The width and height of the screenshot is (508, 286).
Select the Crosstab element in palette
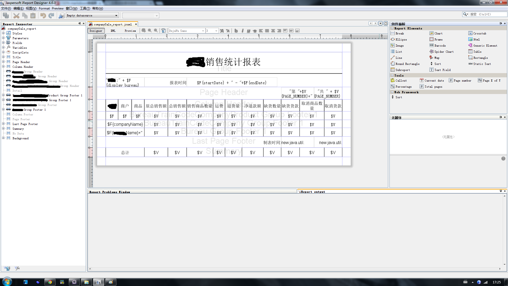click(477, 33)
